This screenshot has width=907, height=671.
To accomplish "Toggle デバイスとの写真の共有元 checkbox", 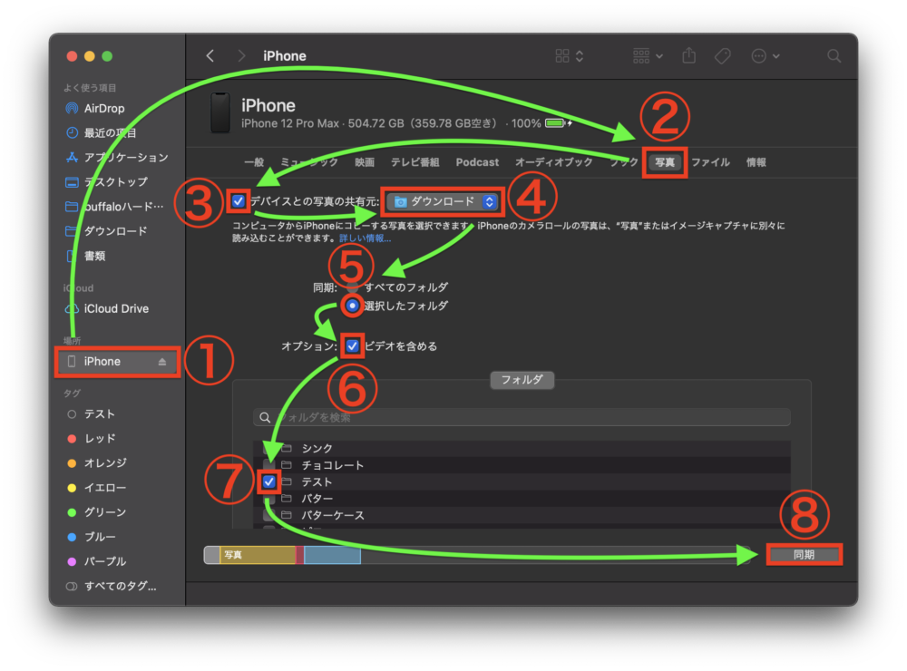I will pyautogui.click(x=239, y=201).
